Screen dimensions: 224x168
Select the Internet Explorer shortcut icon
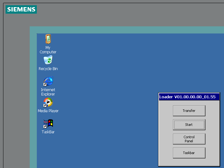pyautogui.click(x=48, y=81)
